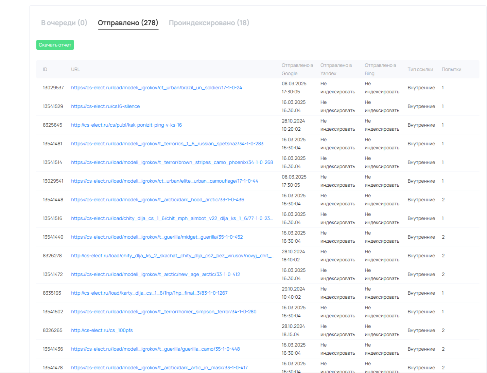This screenshot has width=487, height=373.
Task: Click Google date '28.10.2024 10:20:02'
Action: pos(293,125)
